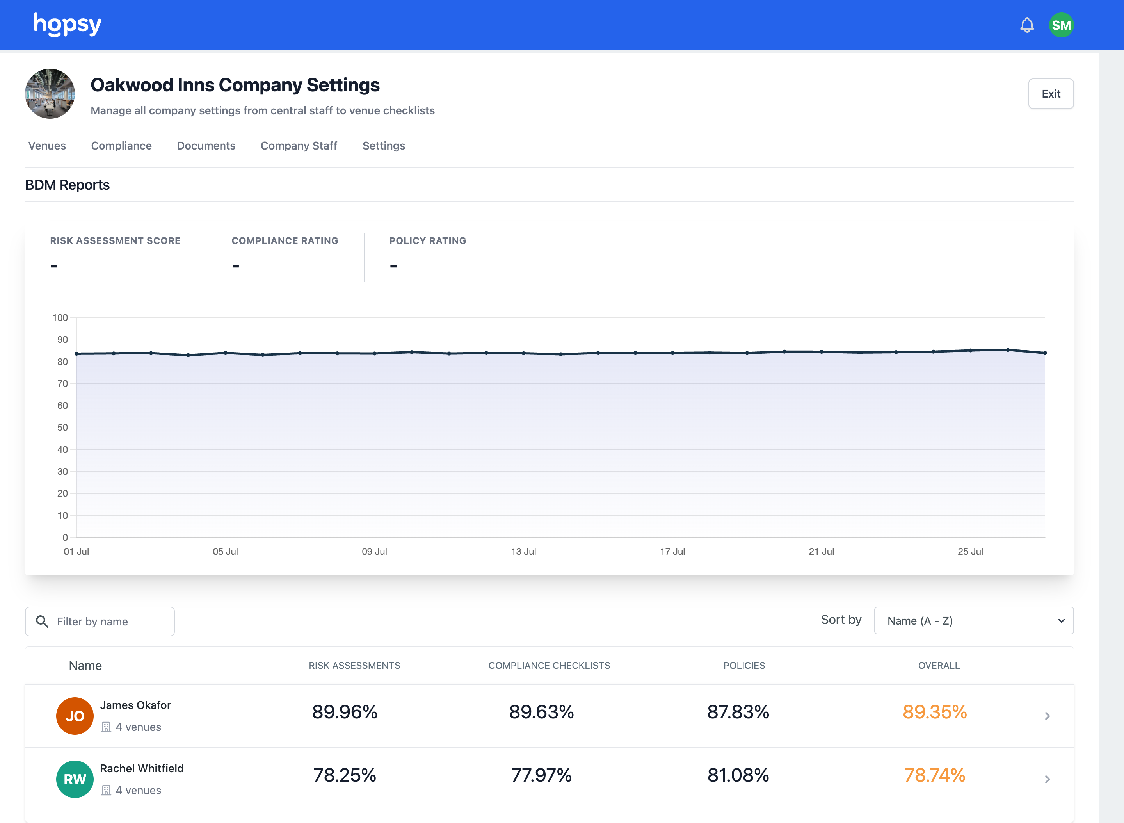Screen dimensions: 1124x823
Task: Click the Risk Assessments column header
Action: pos(355,666)
